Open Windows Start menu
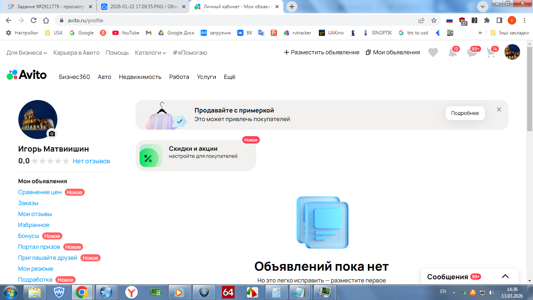The image size is (533, 300). click(x=10, y=292)
